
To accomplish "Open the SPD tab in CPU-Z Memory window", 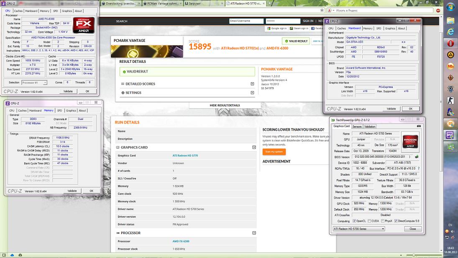I will 59,111.
